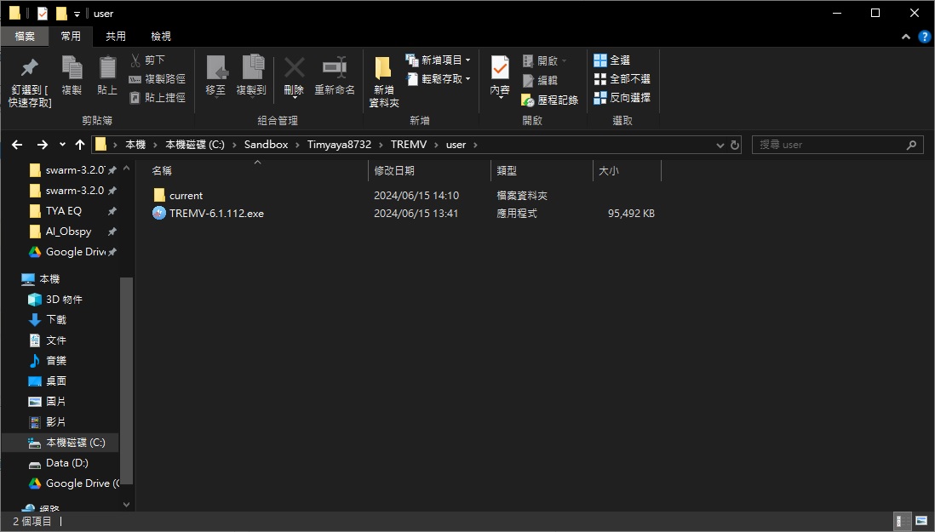Image resolution: width=935 pixels, height=532 pixels.
Task: Click the navigation pane scrollbar
Action: coord(126,381)
